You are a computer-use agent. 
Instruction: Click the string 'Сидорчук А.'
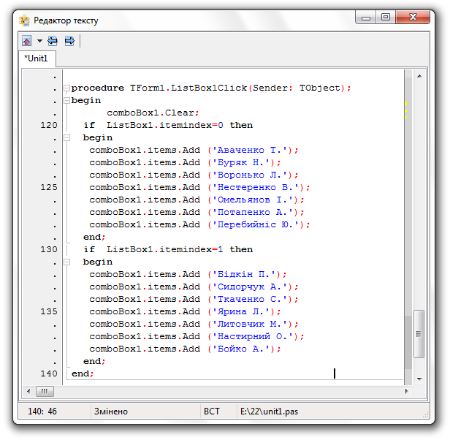(250, 287)
